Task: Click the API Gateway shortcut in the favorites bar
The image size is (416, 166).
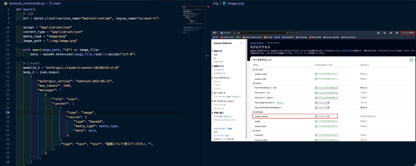Action: click(301, 37)
